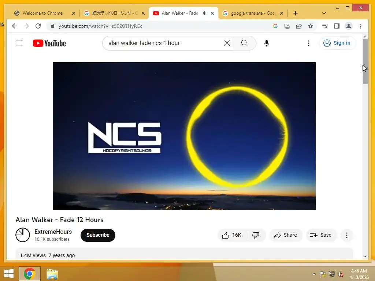The image size is (375, 281).
Task: Open the Chrome profile avatar
Action: 349,26
